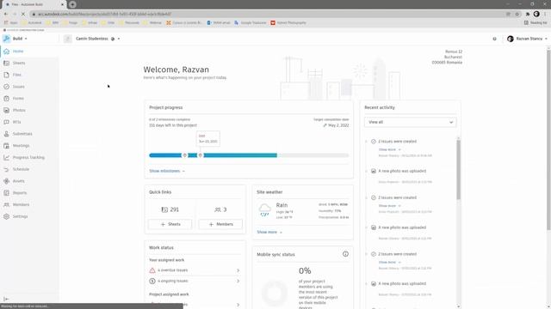Click the 291 sheets quick link
Viewport: 551px width, 309px height.
pos(170,209)
